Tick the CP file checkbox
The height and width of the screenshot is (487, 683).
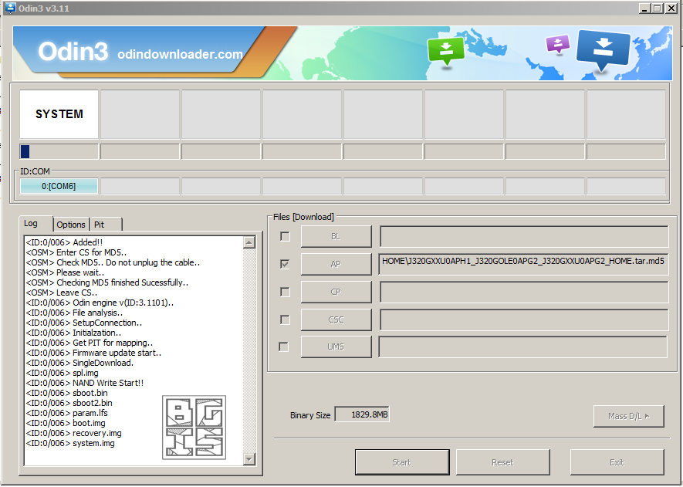click(285, 292)
